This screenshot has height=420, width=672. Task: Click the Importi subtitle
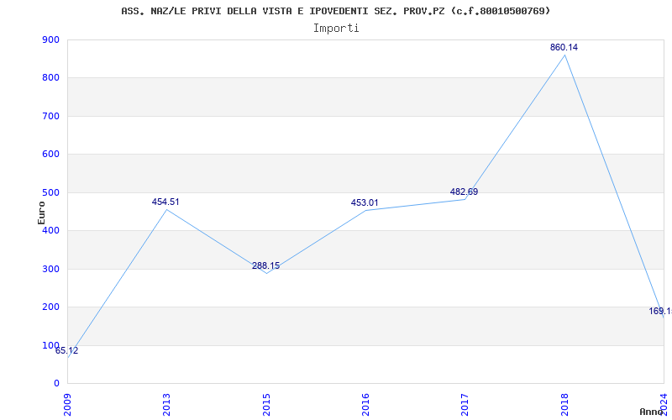click(x=336, y=29)
